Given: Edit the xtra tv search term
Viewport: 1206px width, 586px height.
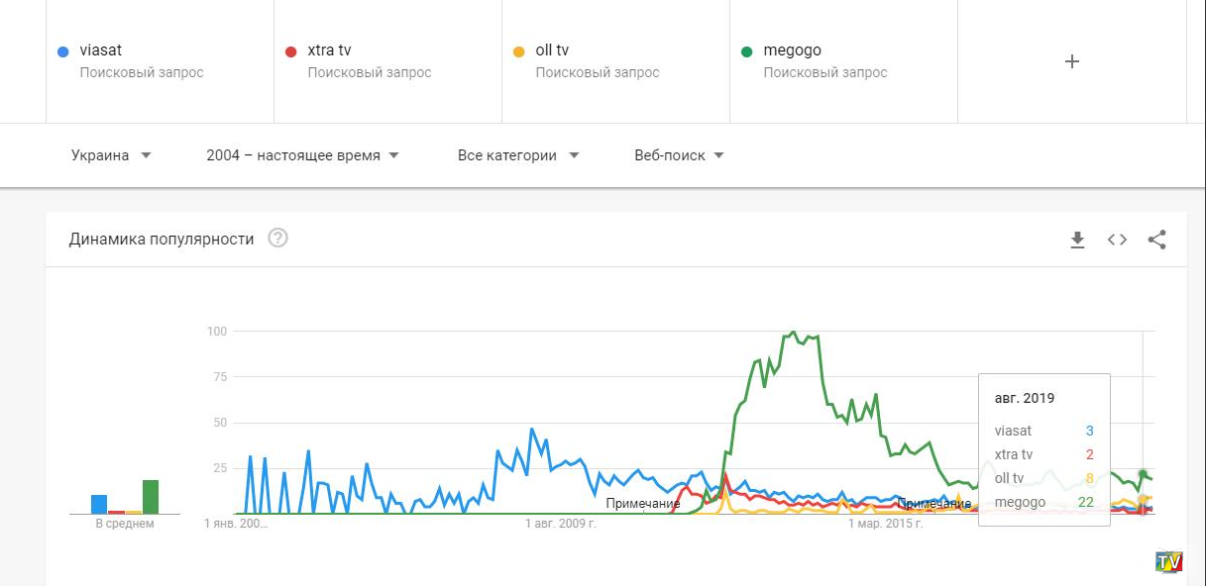Looking at the screenshot, I should pyautogui.click(x=329, y=50).
